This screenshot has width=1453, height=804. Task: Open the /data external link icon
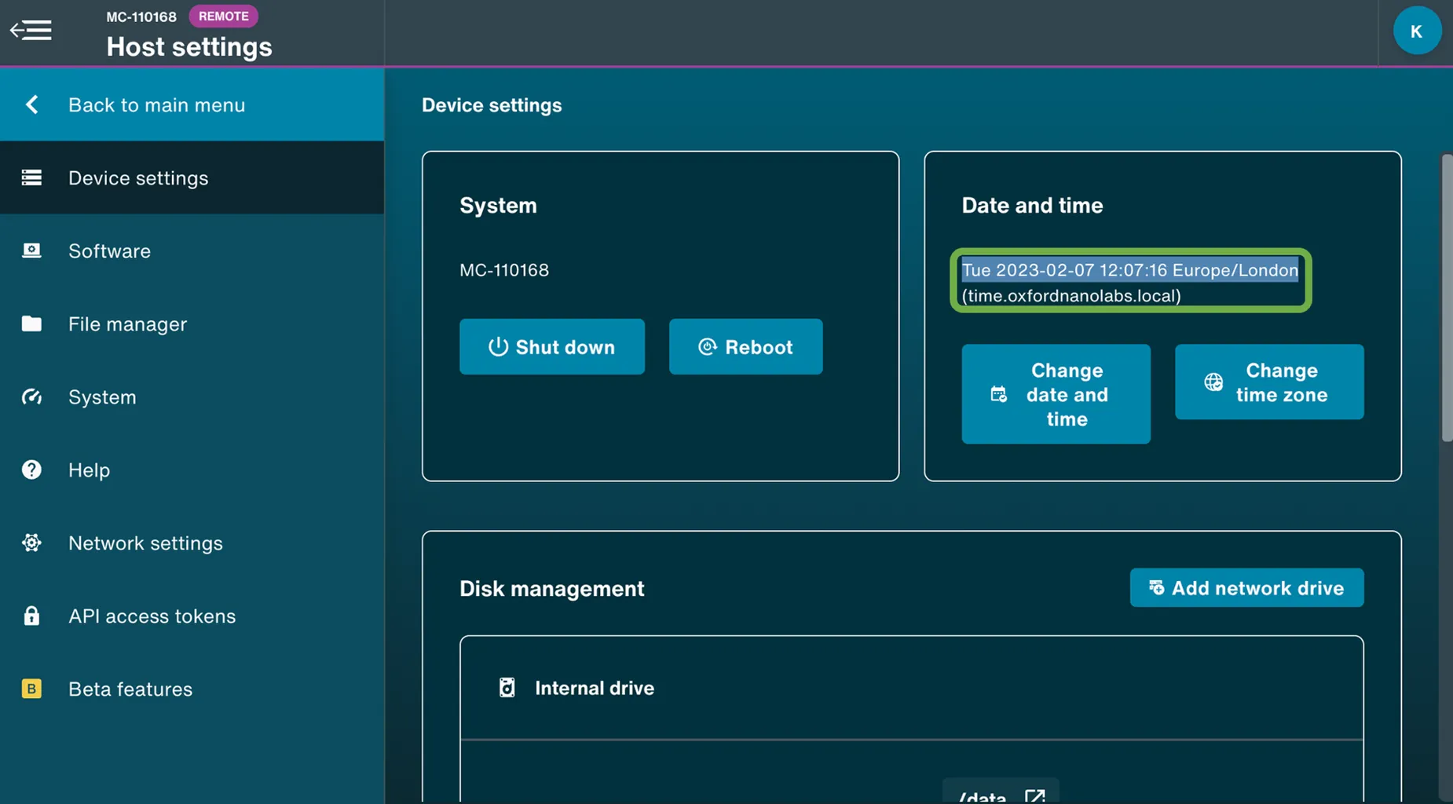click(x=1034, y=795)
